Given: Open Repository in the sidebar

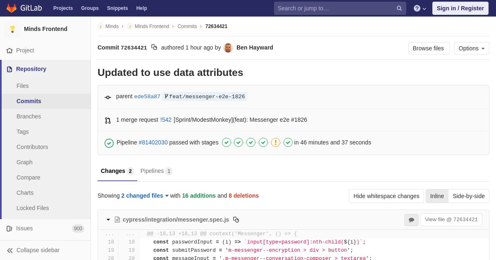Looking at the screenshot, I should pos(45,69).
